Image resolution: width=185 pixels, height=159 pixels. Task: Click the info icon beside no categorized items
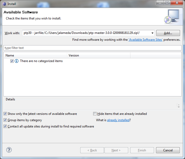coord(17,61)
